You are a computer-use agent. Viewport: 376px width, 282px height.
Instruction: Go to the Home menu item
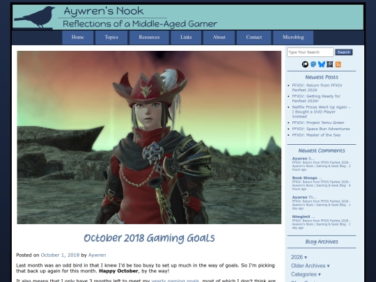click(x=78, y=38)
